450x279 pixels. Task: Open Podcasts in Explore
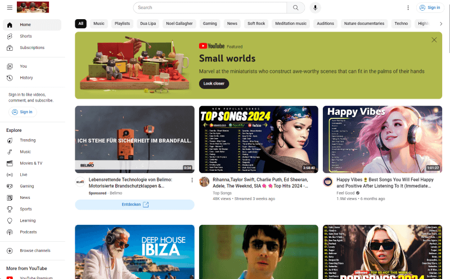tap(32, 232)
